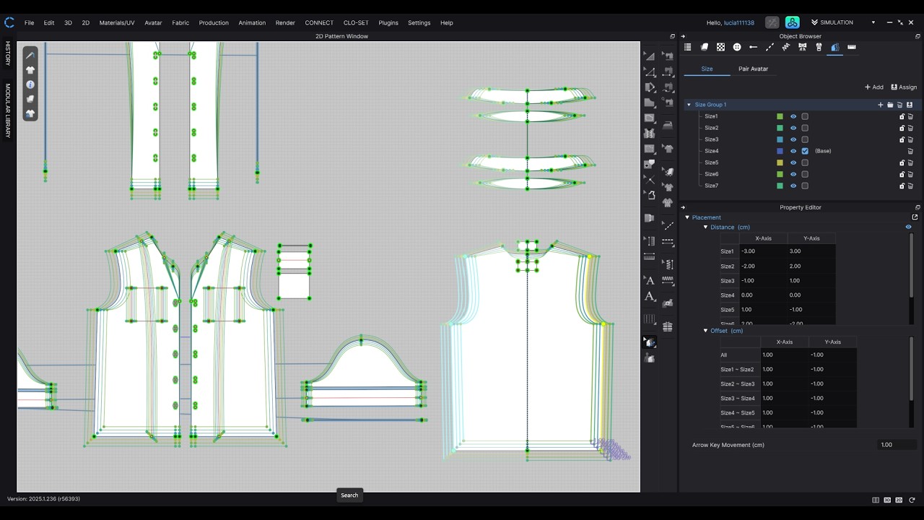The image size is (924, 520).
Task: Open the Render menu
Action: [x=285, y=22]
